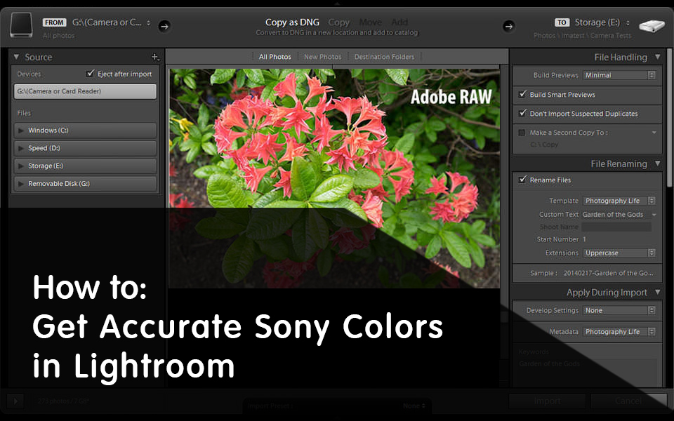Click the camera device icon in top-left bar

point(21,25)
